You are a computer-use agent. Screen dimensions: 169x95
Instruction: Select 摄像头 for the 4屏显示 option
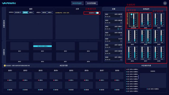pyautogui.click(x=50, y=12)
